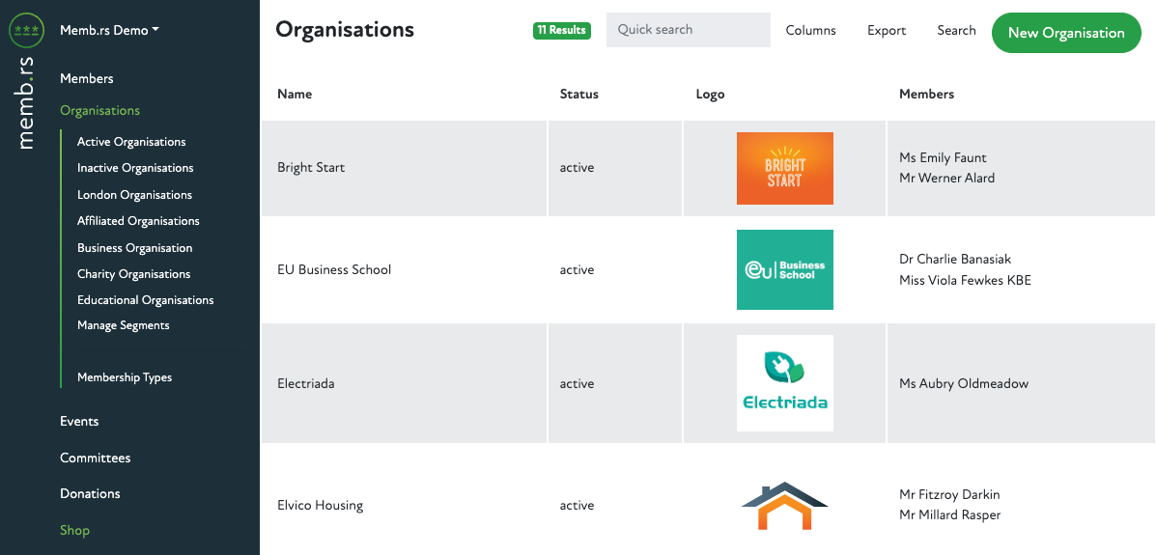Click the Elvico Housing house logo

click(x=784, y=505)
